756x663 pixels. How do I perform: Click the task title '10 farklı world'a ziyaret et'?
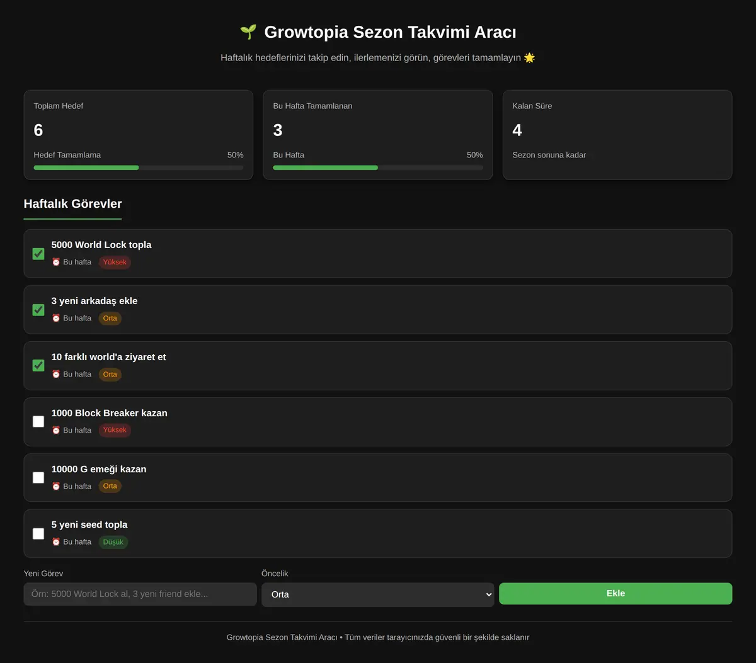coord(109,357)
